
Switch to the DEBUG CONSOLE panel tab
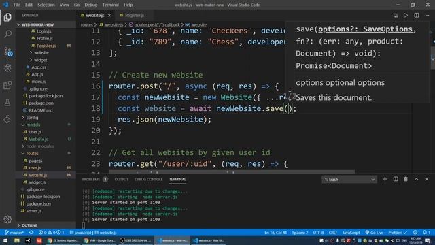click(148, 180)
